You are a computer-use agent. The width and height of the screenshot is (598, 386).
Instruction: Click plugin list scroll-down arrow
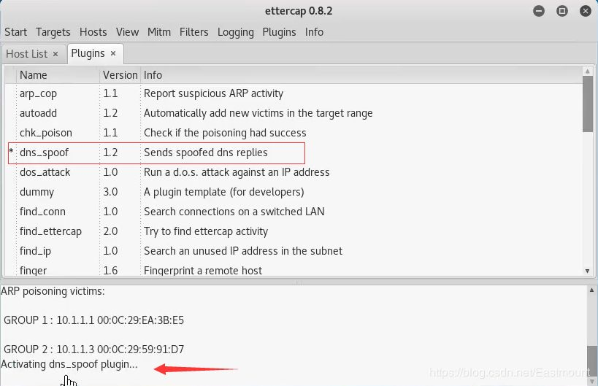587,271
